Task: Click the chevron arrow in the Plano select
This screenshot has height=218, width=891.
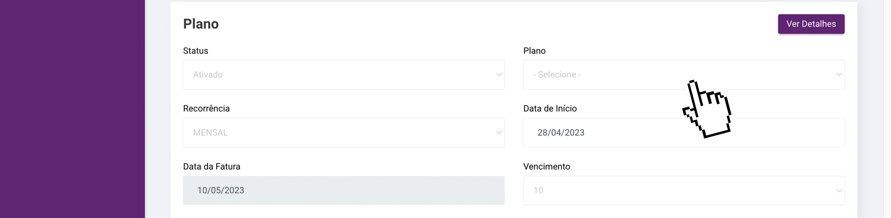Action: (x=839, y=75)
